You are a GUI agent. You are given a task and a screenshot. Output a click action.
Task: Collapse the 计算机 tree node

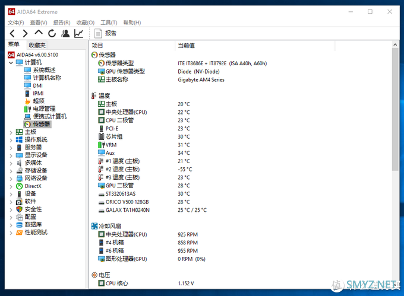tap(11, 62)
